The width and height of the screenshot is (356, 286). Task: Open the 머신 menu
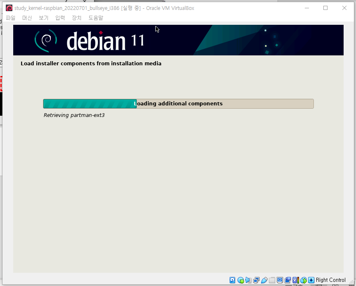click(x=27, y=18)
